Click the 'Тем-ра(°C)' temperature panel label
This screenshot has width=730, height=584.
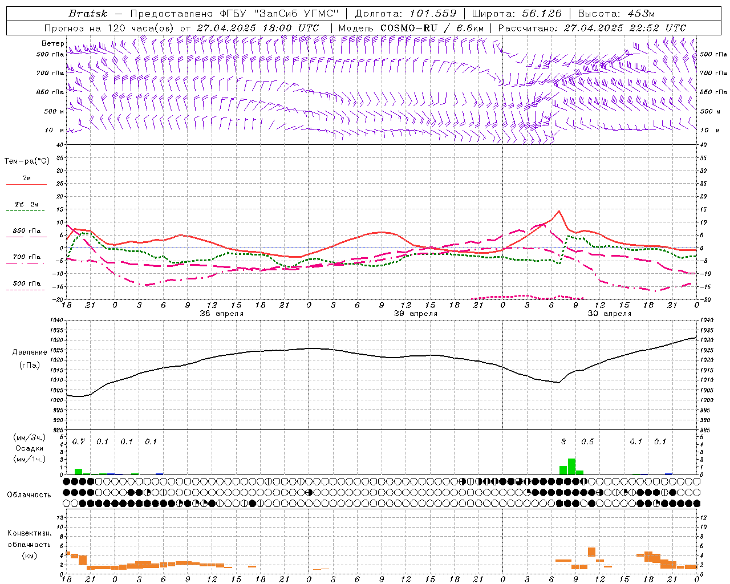(x=27, y=161)
